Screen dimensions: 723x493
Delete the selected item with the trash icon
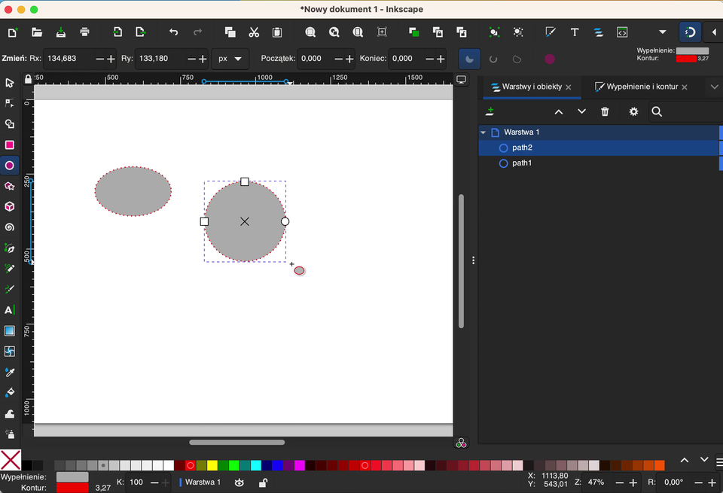click(605, 111)
